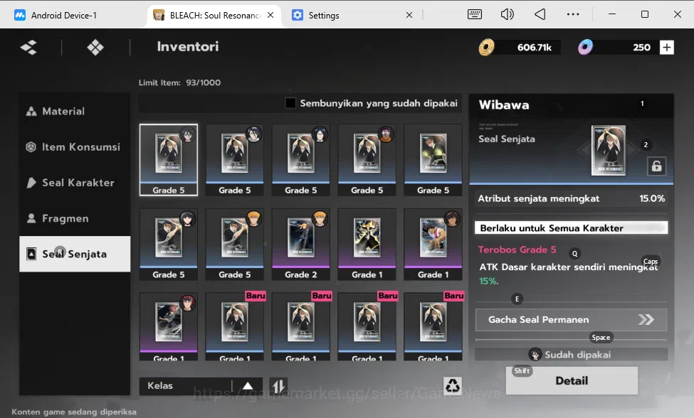The height and width of the screenshot is (418, 694).
Task: Open the diamond home menu icon
Action: (x=95, y=48)
